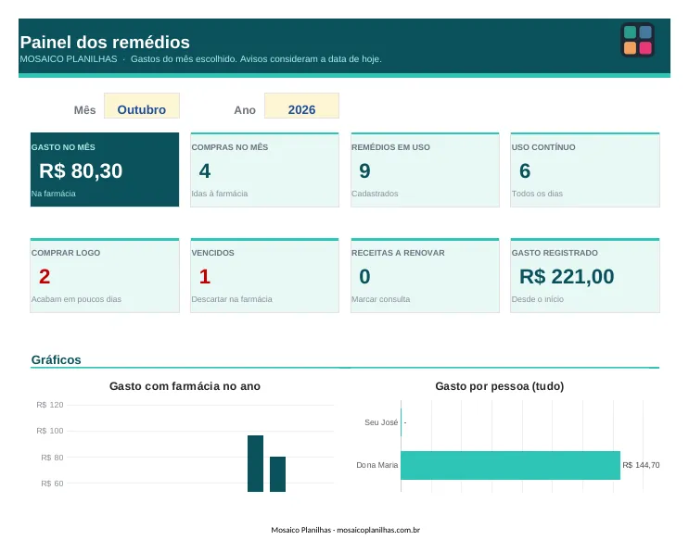Click the Remédios em uso value 9

tap(364, 170)
